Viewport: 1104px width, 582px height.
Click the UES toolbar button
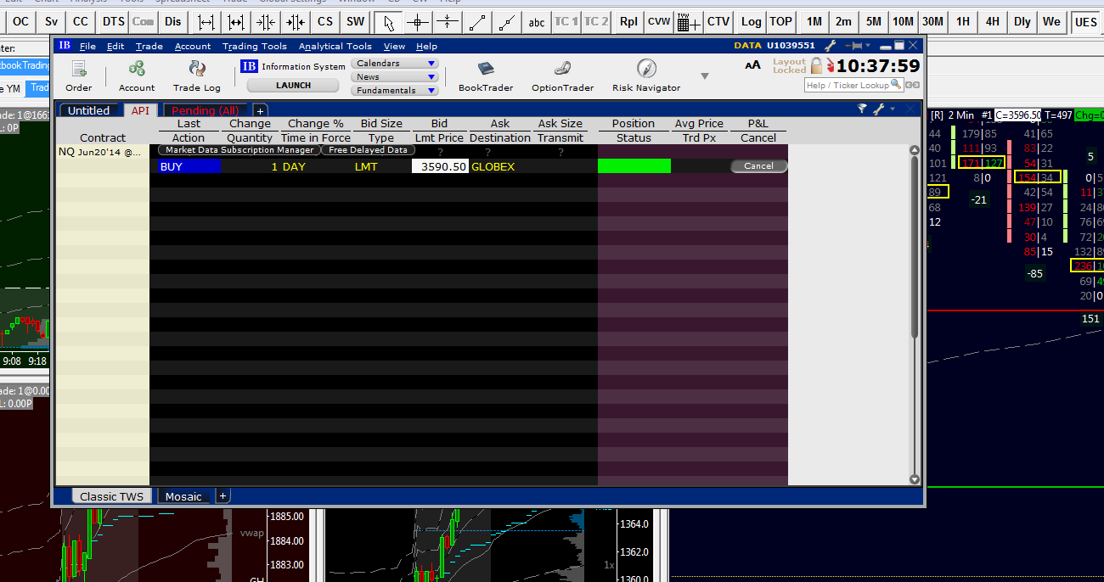pyautogui.click(x=1085, y=21)
